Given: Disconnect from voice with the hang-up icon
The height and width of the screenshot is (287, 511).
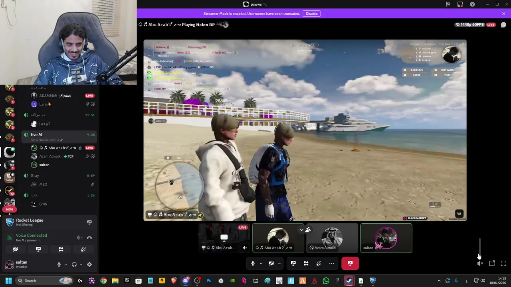Looking at the screenshot, I should (89, 238).
